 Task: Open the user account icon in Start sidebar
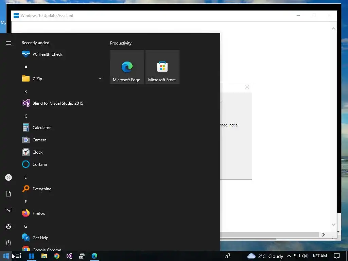click(8, 177)
